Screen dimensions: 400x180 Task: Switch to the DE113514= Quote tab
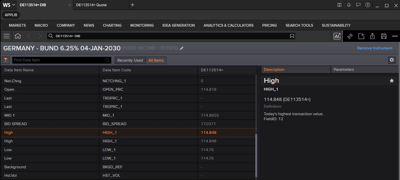pyautogui.click(x=91, y=5)
